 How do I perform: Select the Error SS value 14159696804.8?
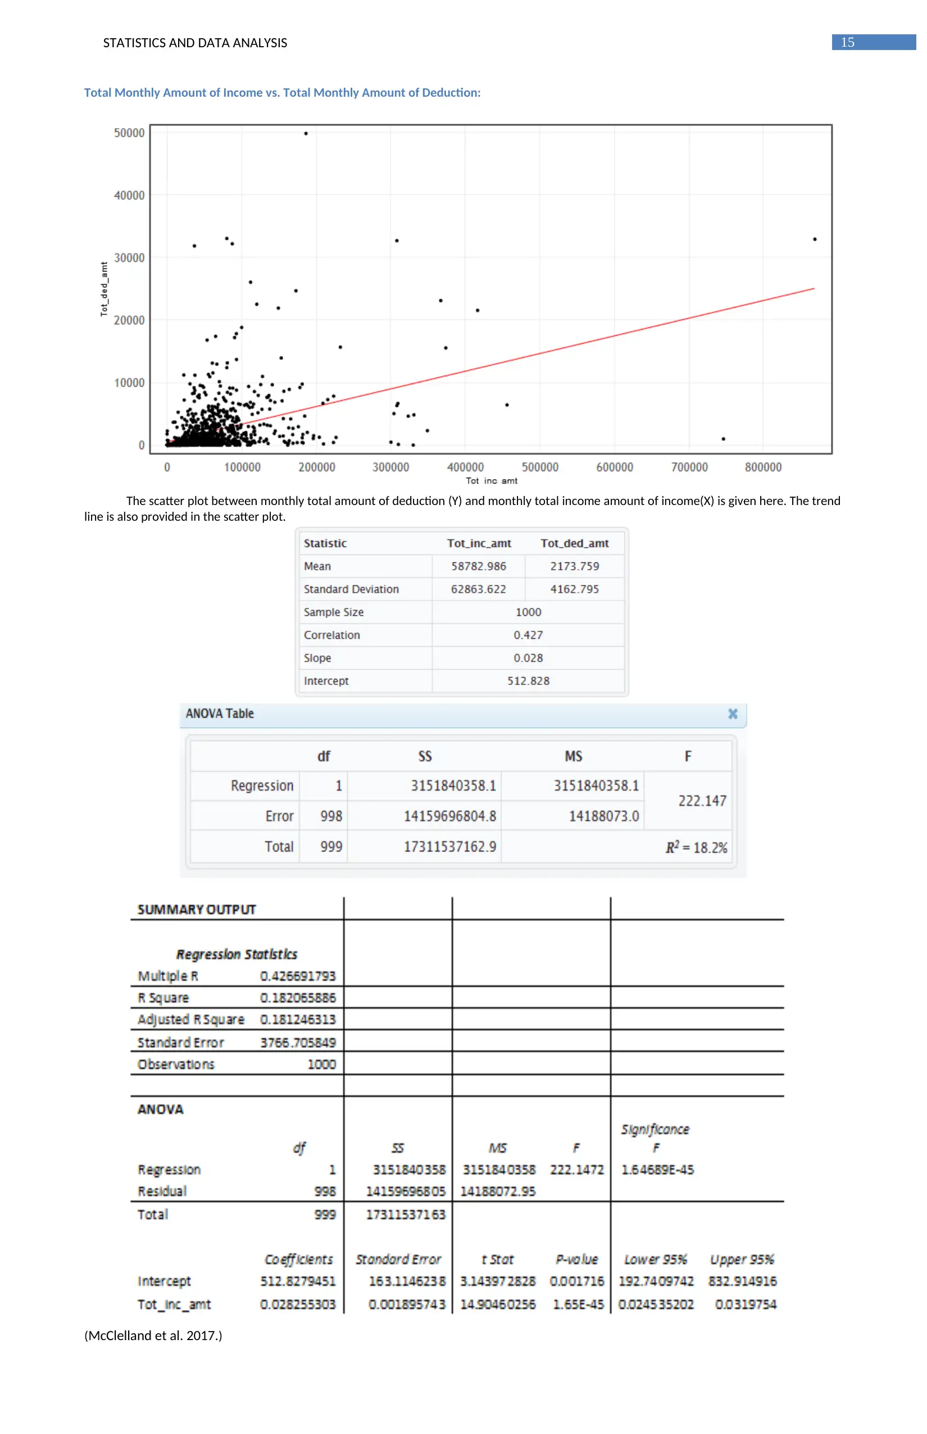pyautogui.click(x=449, y=816)
